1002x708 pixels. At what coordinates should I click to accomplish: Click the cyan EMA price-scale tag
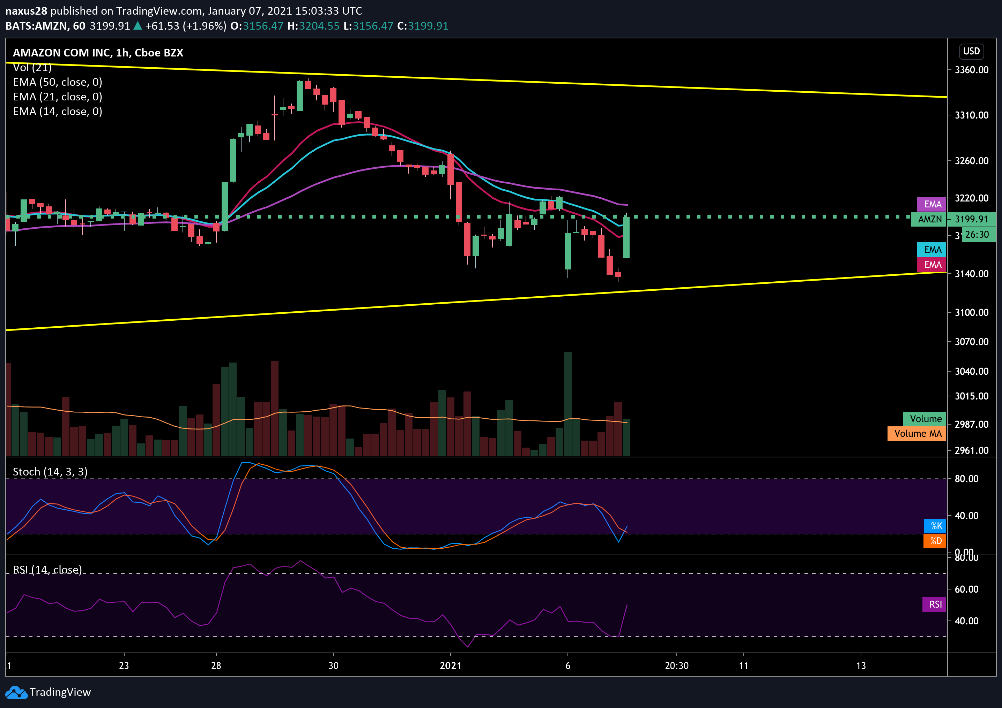(931, 249)
